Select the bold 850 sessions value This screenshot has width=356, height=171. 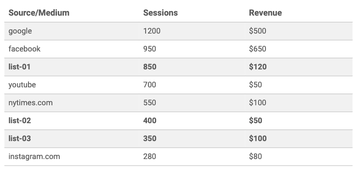click(x=150, y=67)
